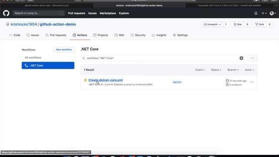The height and width of the screenshot is (157, 279).
Task: Go to Marketplace
Action: tap(108, 13)
